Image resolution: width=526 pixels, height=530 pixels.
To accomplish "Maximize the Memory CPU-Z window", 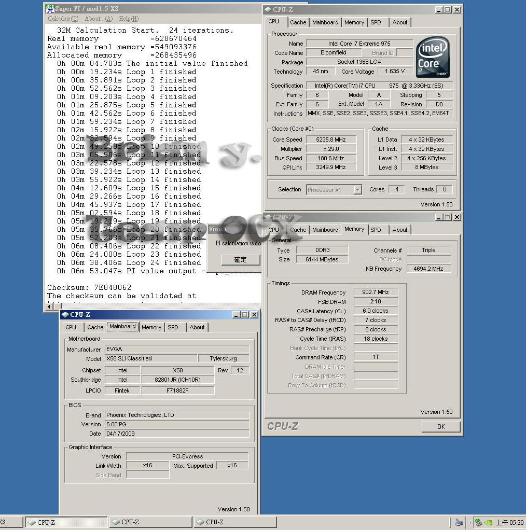I will (x=447, y=217).
